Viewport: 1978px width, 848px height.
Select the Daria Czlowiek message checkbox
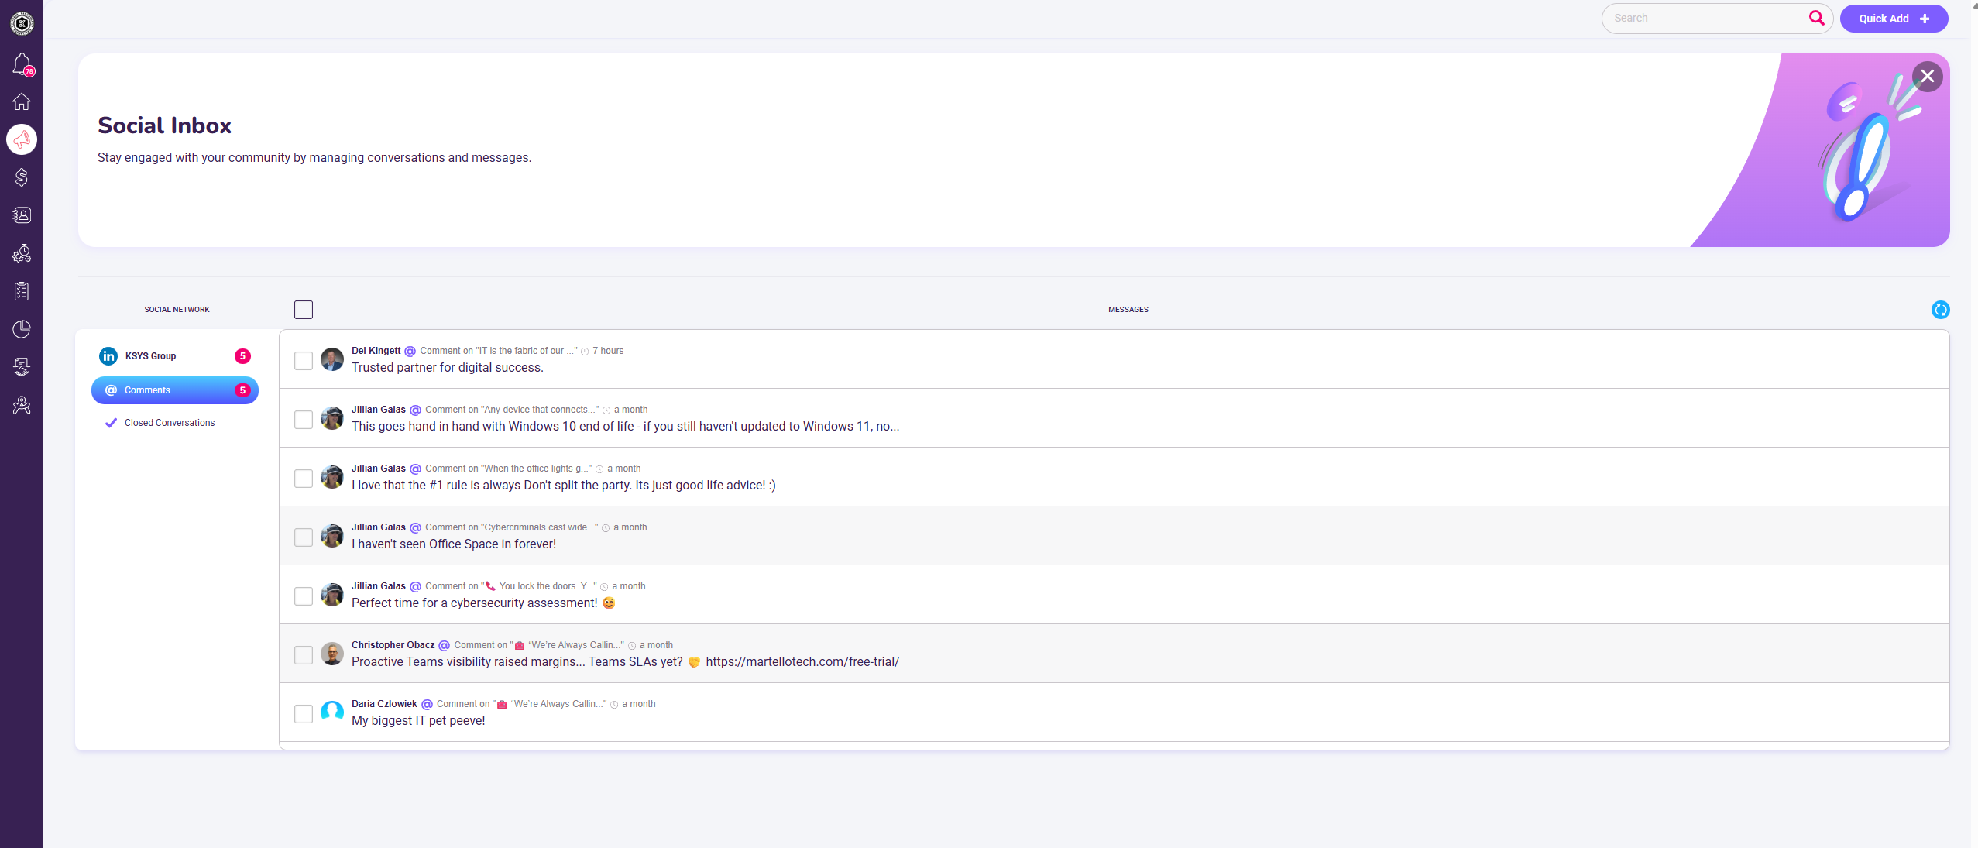tap(304, 713)
